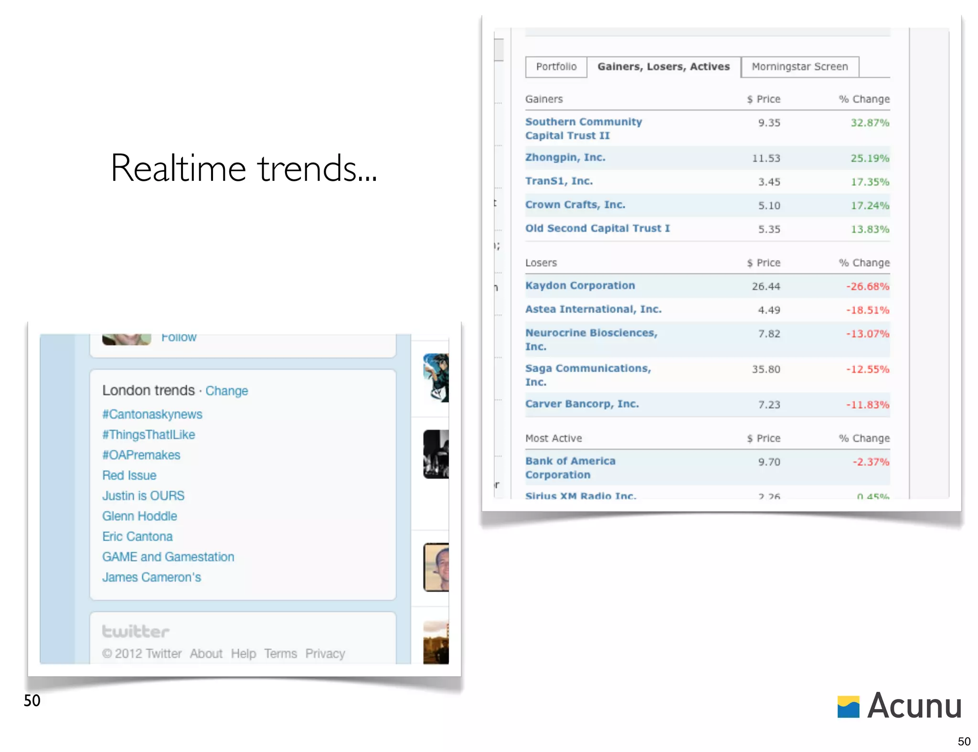Click the black-and-white avatar thumbnail
This screenshot has height=752, width=978.
(x=436, y=454)
